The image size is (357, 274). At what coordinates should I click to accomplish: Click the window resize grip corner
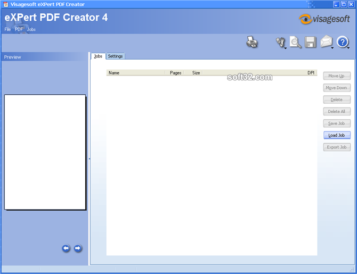click(x=352, y=269)
